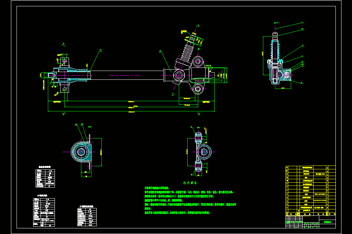Select the green "技术要求" heading text
352x234 pixels.
click(x=190, y=183)
